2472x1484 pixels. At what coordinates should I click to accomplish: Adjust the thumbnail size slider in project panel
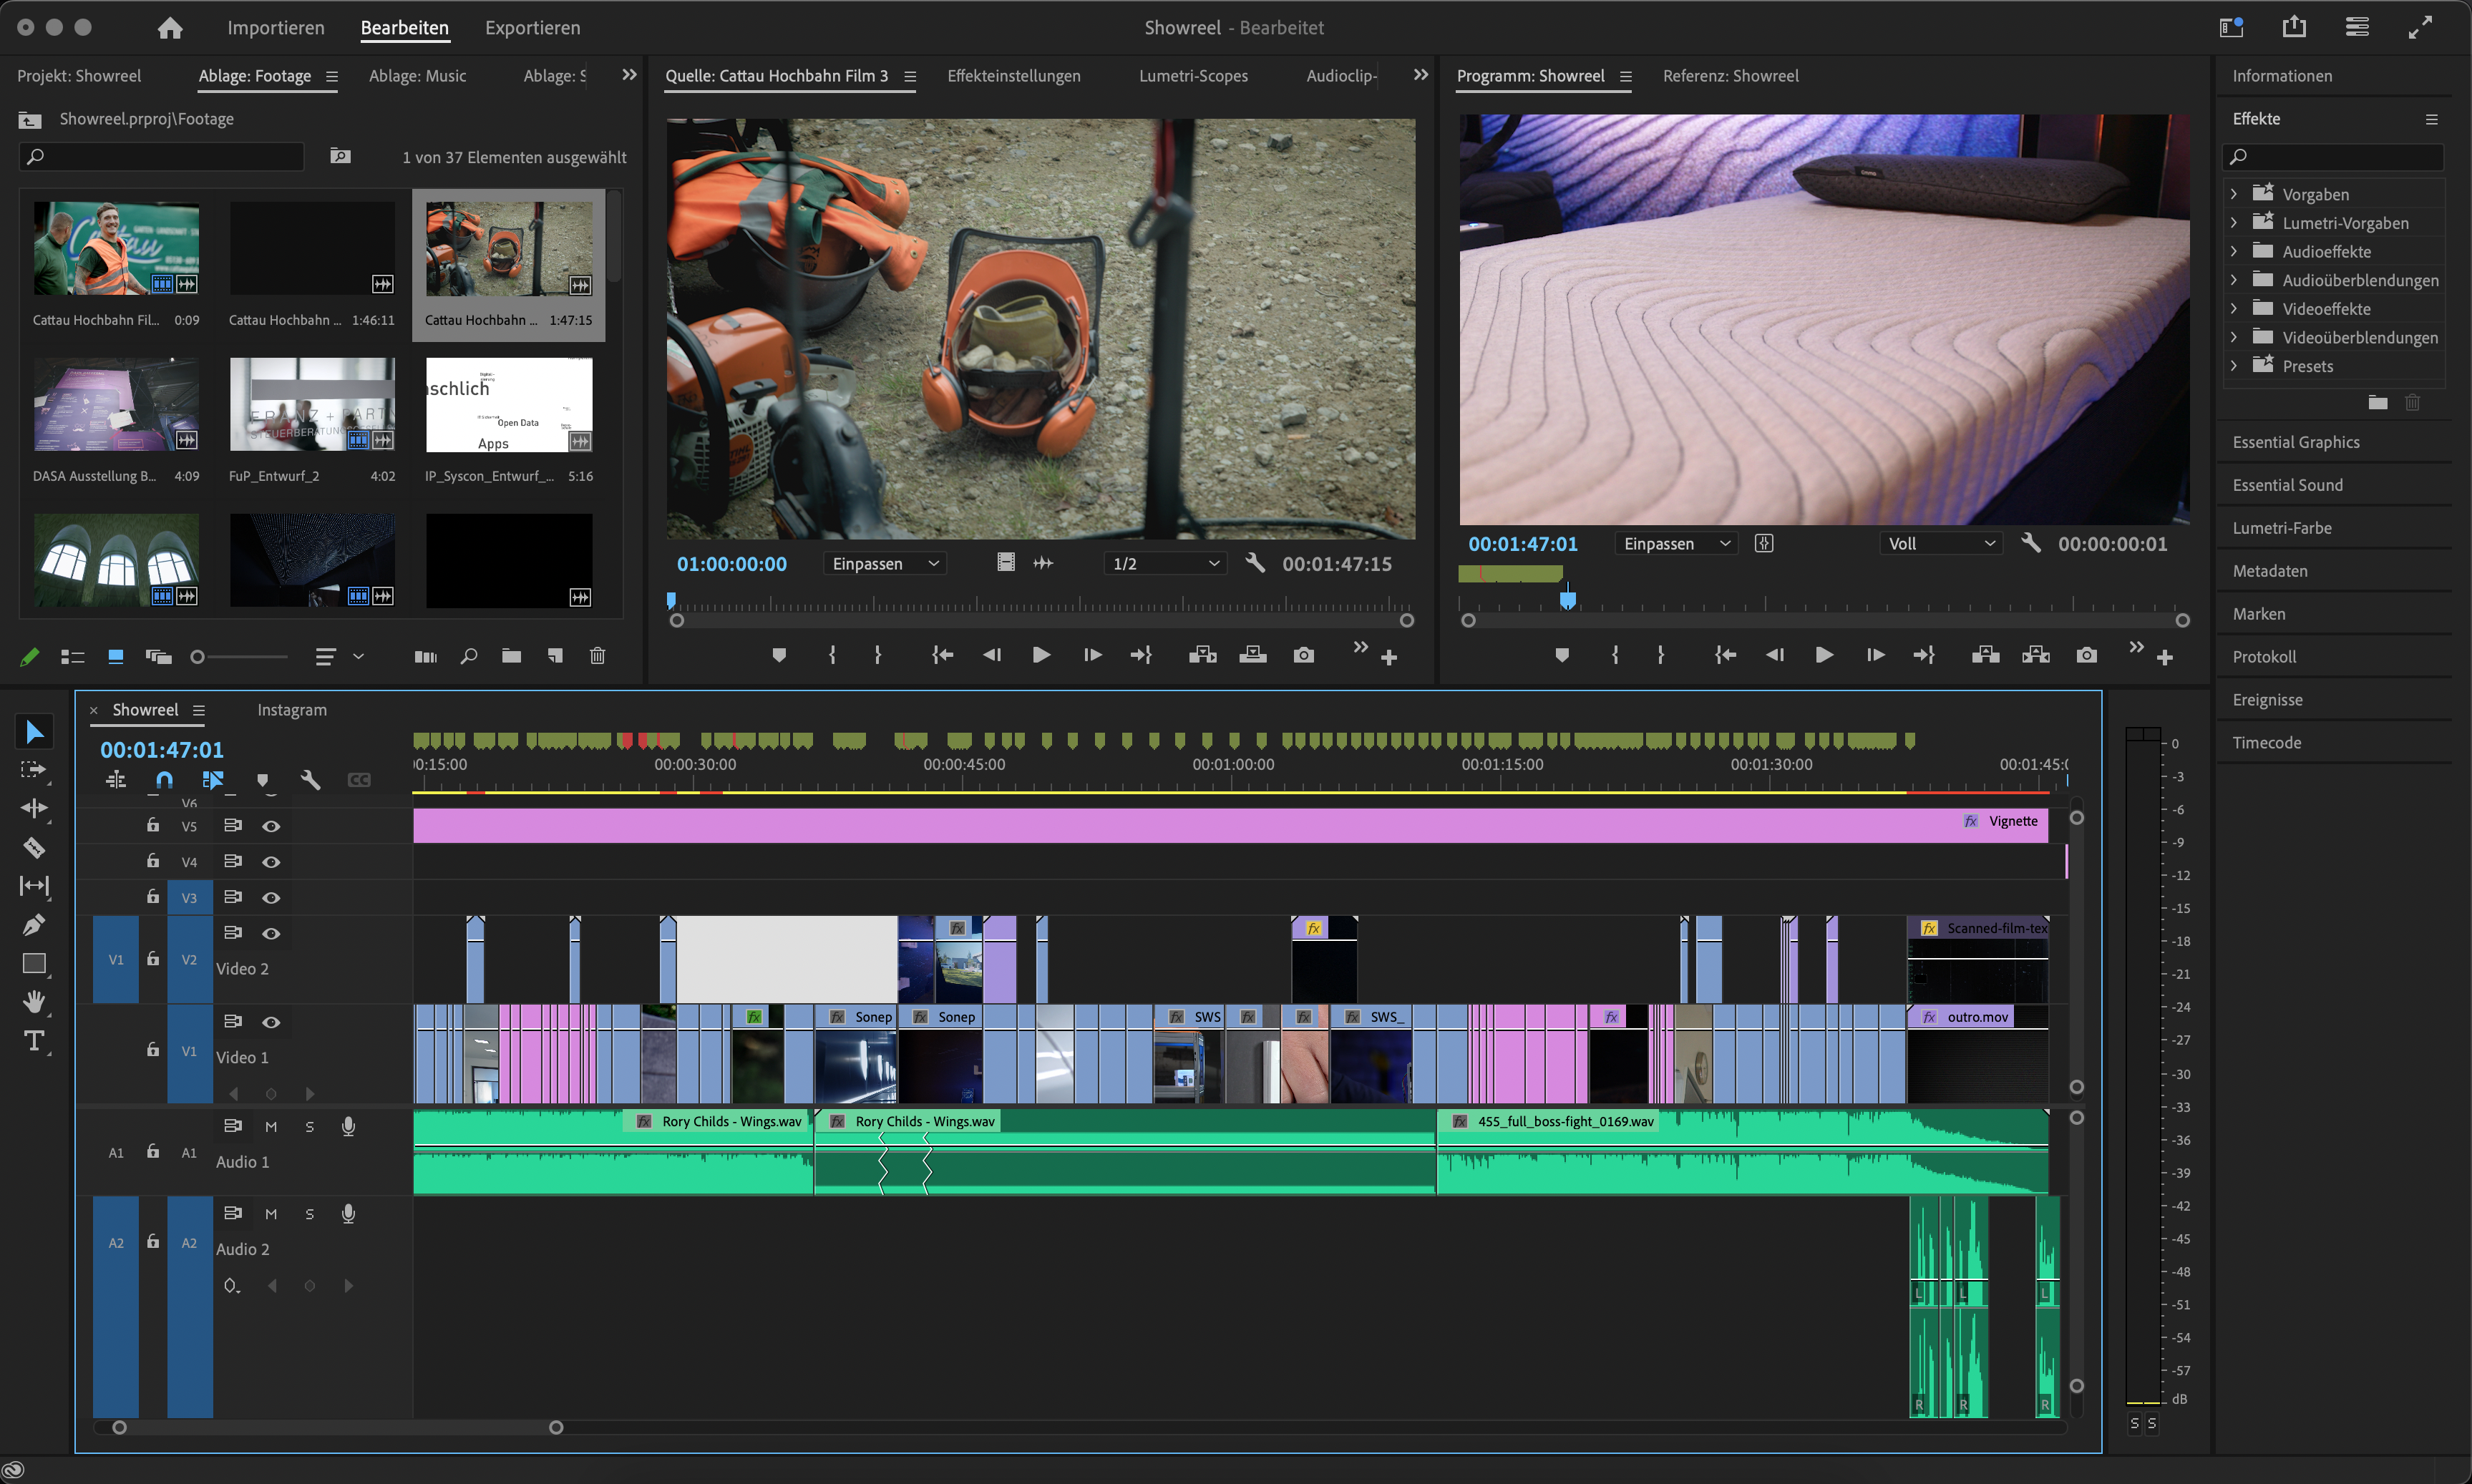[198, 657]
